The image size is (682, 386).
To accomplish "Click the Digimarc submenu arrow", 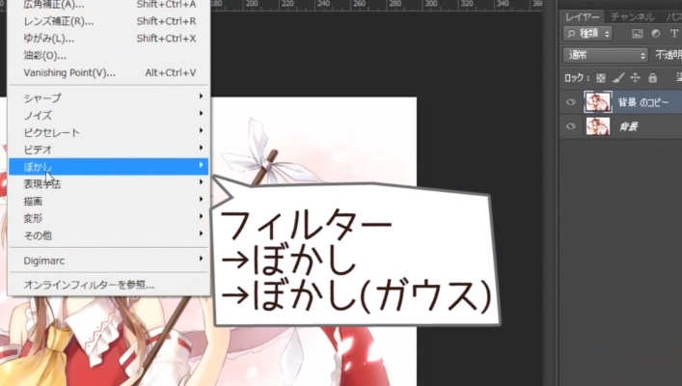I will coord(201,259).
